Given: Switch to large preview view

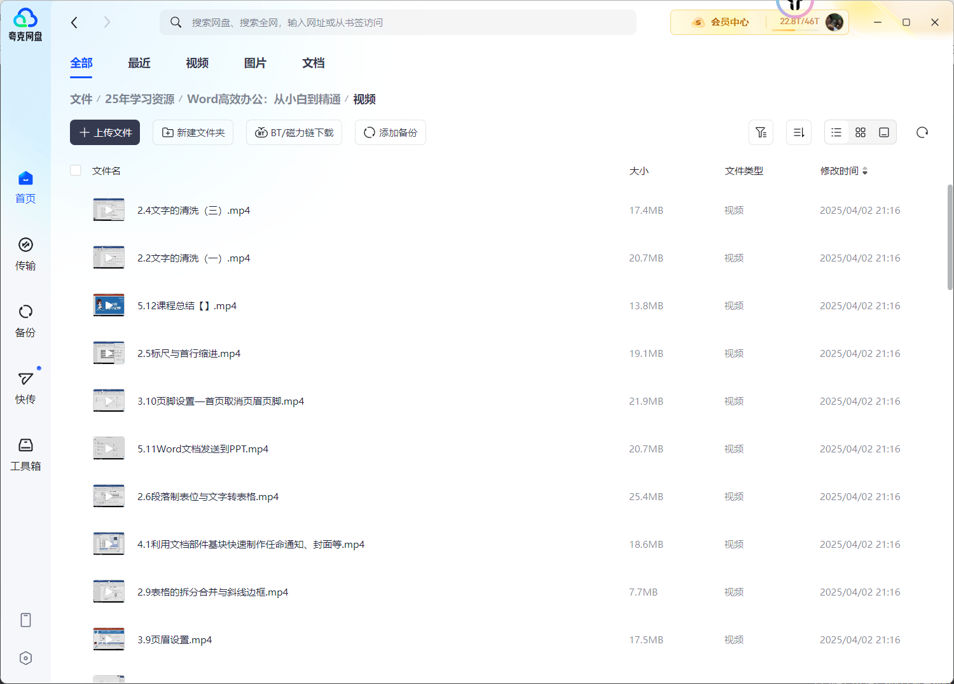Looking at the screenshot, I should 884,132.
